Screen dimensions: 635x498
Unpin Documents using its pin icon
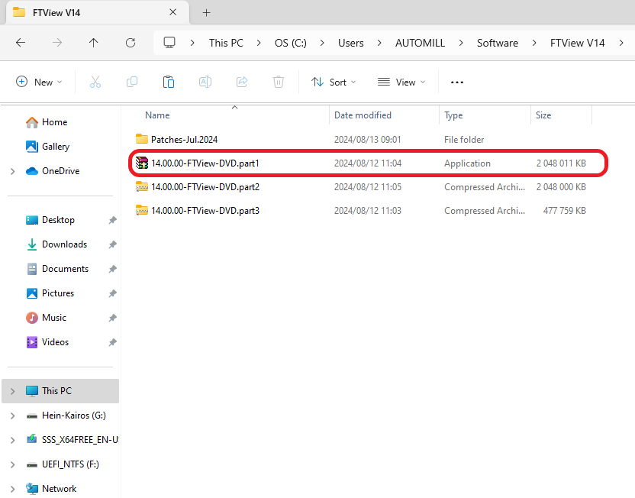pos(113,269)
